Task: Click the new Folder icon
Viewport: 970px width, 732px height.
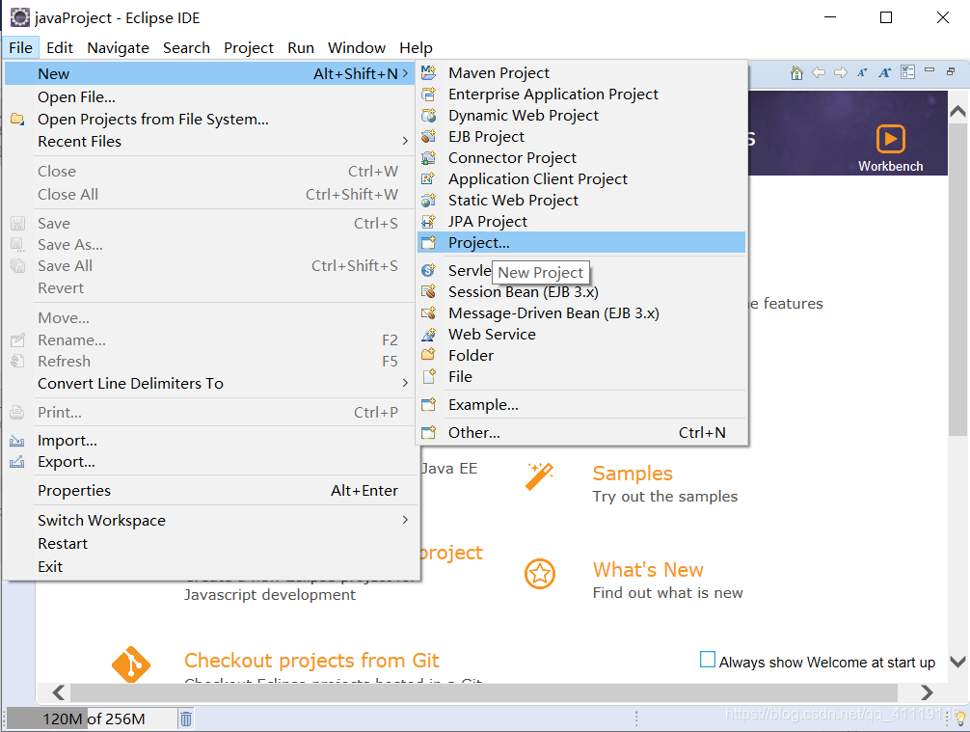Action: click(x=429, y=355)
